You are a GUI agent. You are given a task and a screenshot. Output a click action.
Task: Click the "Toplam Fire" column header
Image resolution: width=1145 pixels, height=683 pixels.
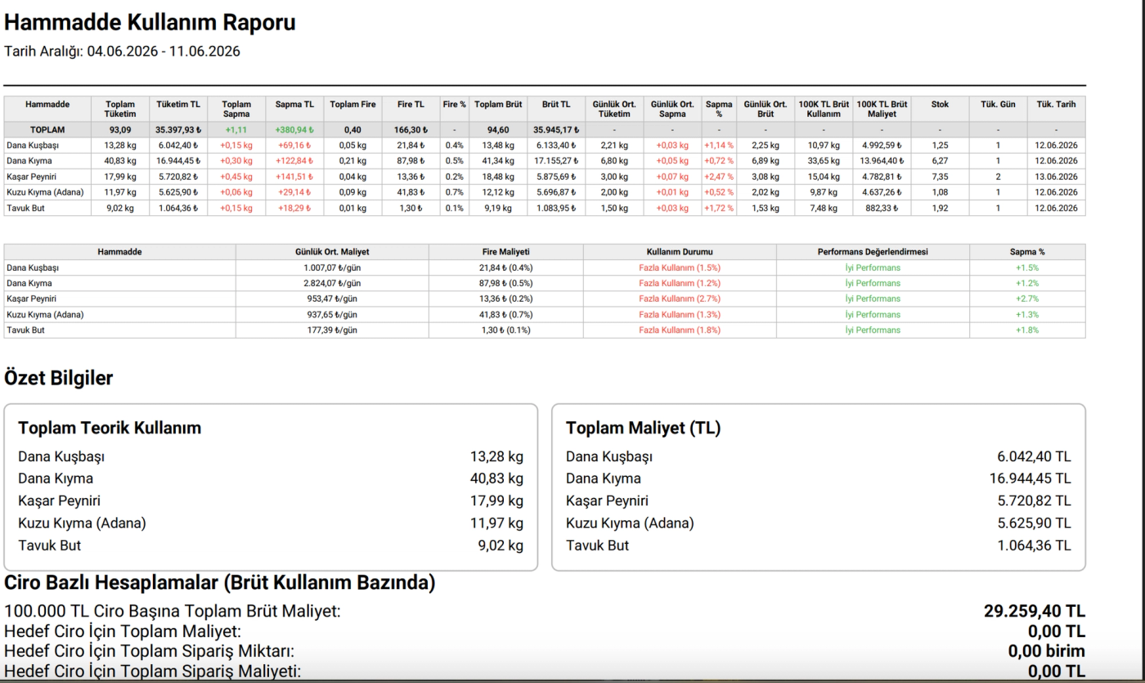353,105
